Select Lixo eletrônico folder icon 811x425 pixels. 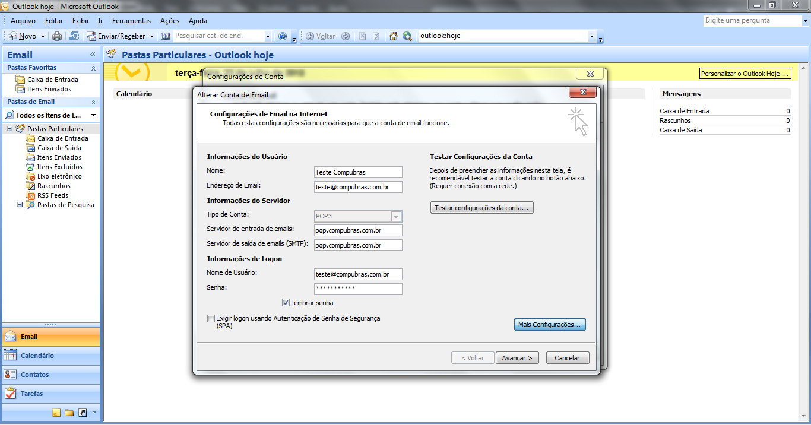[x=30, y=176]
